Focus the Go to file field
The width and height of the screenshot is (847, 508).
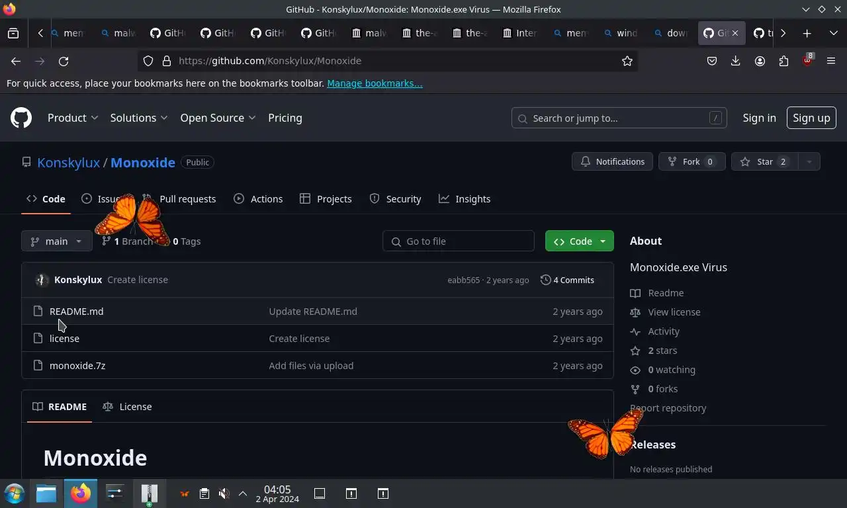[x=459, y=241]
